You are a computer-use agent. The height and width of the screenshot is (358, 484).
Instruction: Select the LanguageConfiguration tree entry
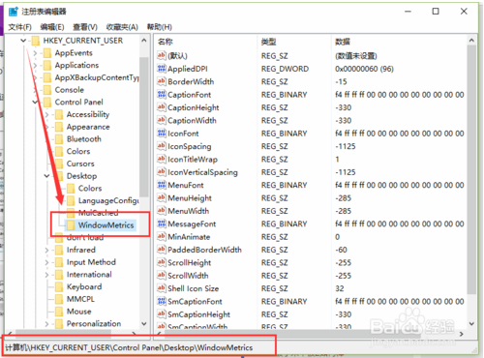coord(108,200)
